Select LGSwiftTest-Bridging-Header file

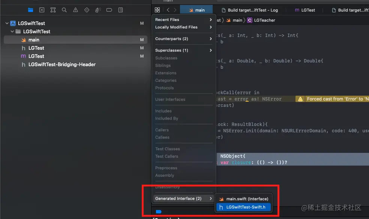pos(75,65)
